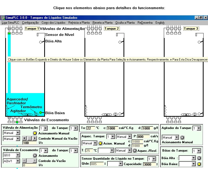Open the Aquec. Tanque number dropdown
Viewport: 208px width, 169px height.
coord(113,136)
